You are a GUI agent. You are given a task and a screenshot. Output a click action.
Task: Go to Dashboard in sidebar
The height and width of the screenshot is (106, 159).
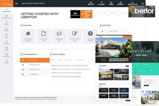tap(6, 10)
